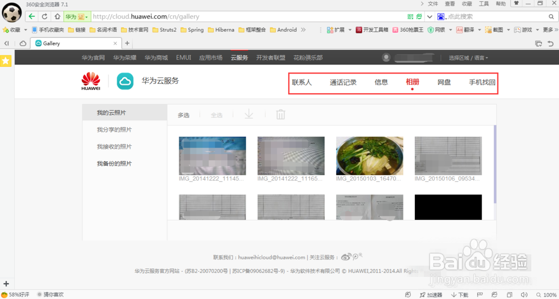Open the 工具 menu

484,4
